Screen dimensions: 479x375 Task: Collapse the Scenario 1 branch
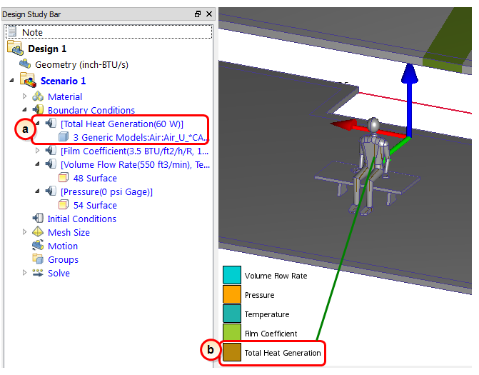(x=11, y=81)
